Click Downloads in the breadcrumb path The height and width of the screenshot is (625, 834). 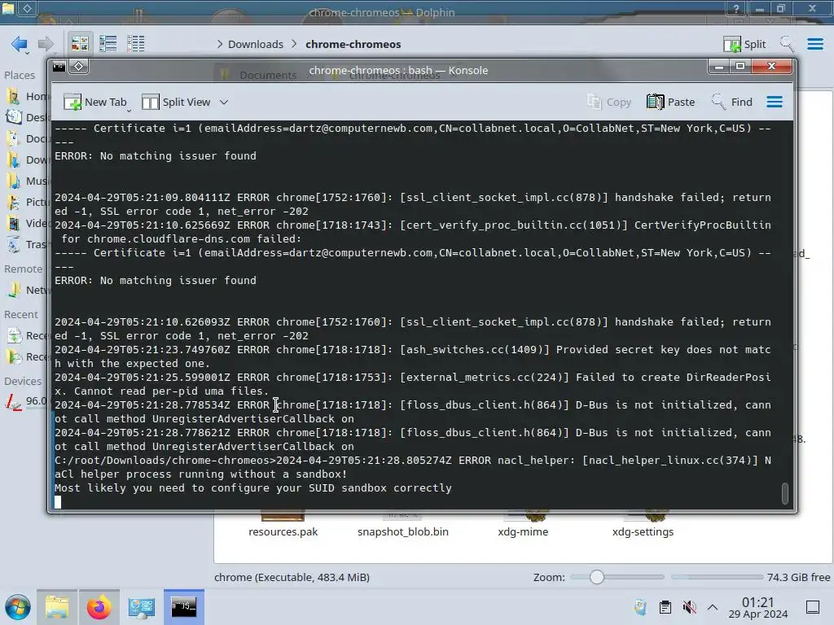[x=255, y=44]
